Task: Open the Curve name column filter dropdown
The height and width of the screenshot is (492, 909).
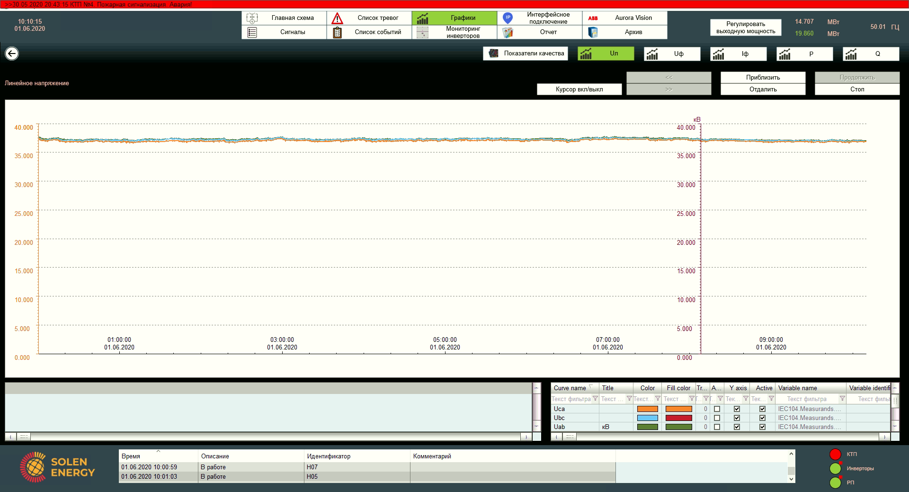Action: tap(595, 399)
